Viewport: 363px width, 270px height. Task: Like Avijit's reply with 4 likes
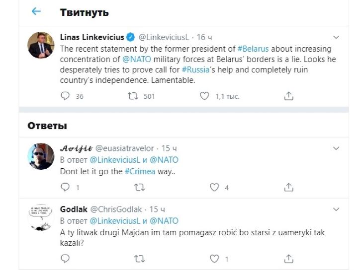(x=214, y=187)
